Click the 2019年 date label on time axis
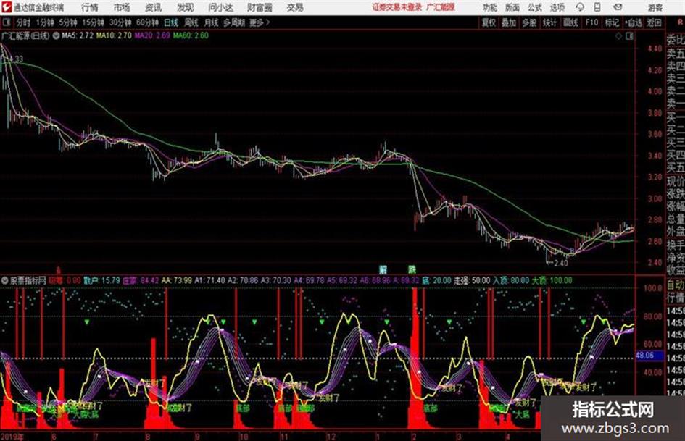 pyautogui.click(x=12, y=436)
